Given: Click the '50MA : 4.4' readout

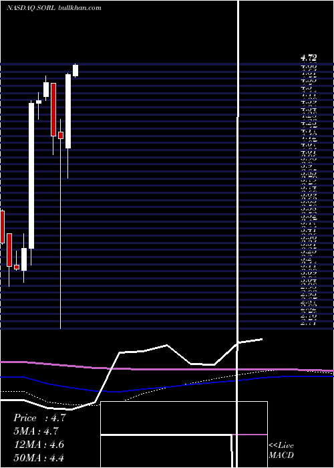Looking at the screenshot, I should 39,457.
